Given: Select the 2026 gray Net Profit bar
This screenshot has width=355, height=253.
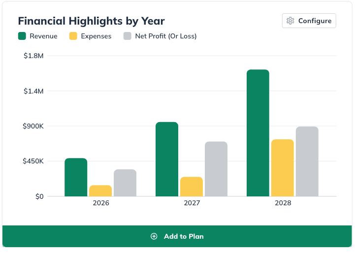Looking at the screenshot, I should [x=125, y=183].
